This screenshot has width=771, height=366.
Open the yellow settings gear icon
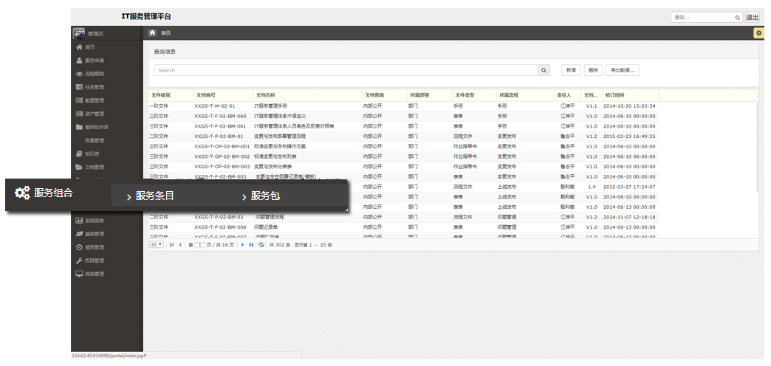coord(758,32)
